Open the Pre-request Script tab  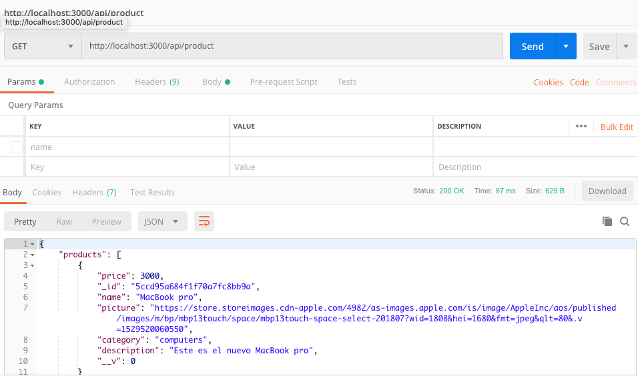pos(284,82)
